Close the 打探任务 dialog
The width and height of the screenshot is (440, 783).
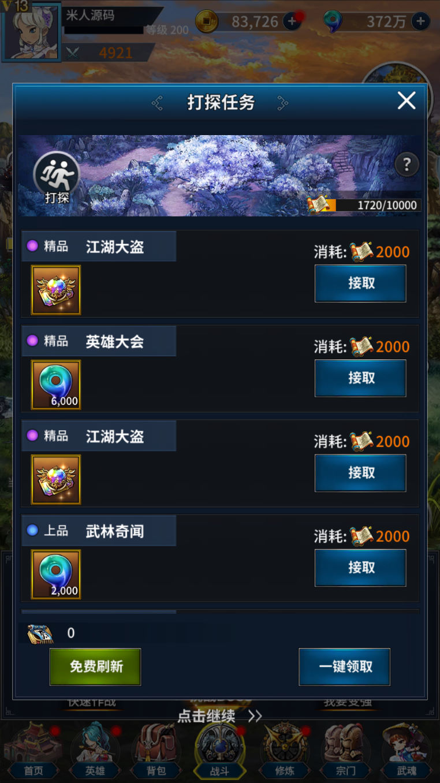407,101
